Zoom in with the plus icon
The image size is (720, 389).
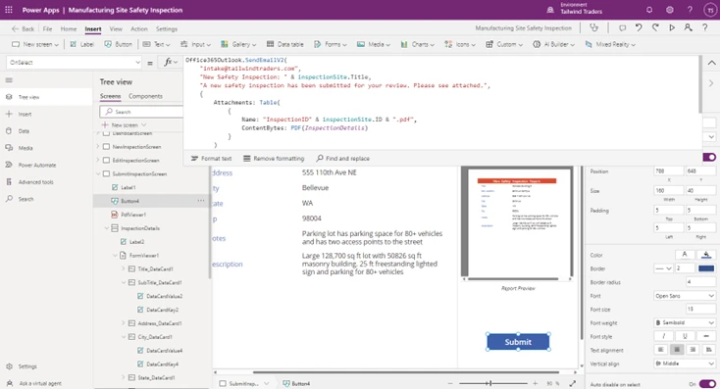click(x=535, y=383)
